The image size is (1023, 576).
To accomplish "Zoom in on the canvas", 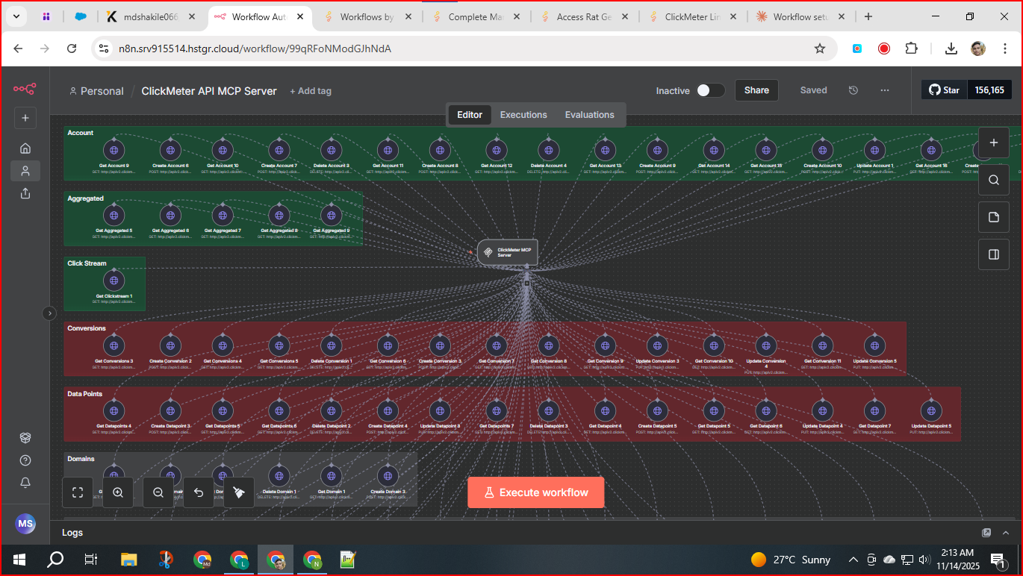I will pos(118,492).
